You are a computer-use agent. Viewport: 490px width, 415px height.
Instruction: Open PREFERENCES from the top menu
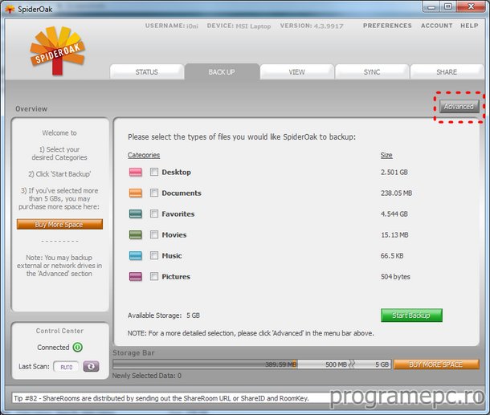click(x=387, y=26)
